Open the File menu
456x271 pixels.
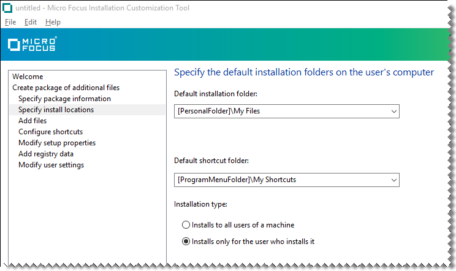[x=10, y=22]
